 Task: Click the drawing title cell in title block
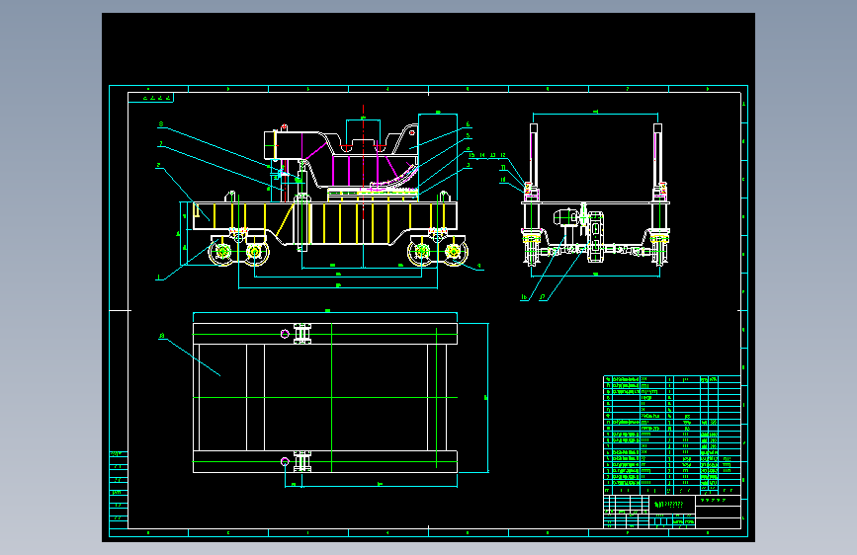pos(672,505)
